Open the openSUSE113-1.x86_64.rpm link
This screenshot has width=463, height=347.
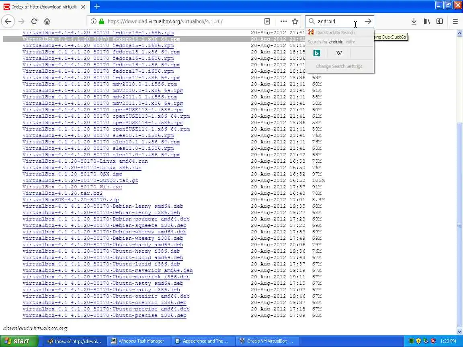106,116
